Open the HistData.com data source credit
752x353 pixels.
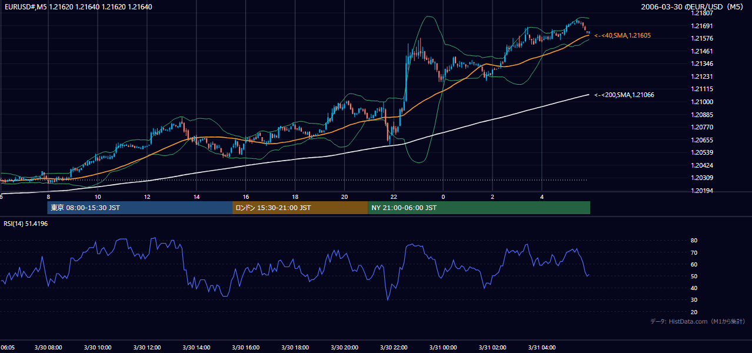pyautogui.click(x=698, y=321)
